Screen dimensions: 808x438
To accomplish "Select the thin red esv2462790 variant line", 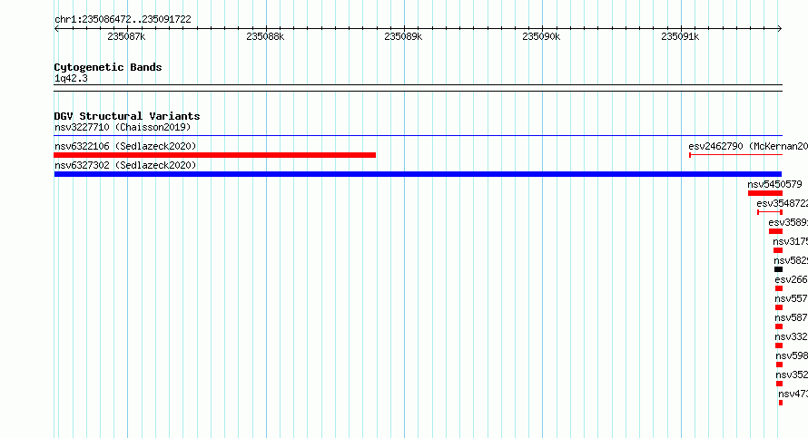I will 736,155.
